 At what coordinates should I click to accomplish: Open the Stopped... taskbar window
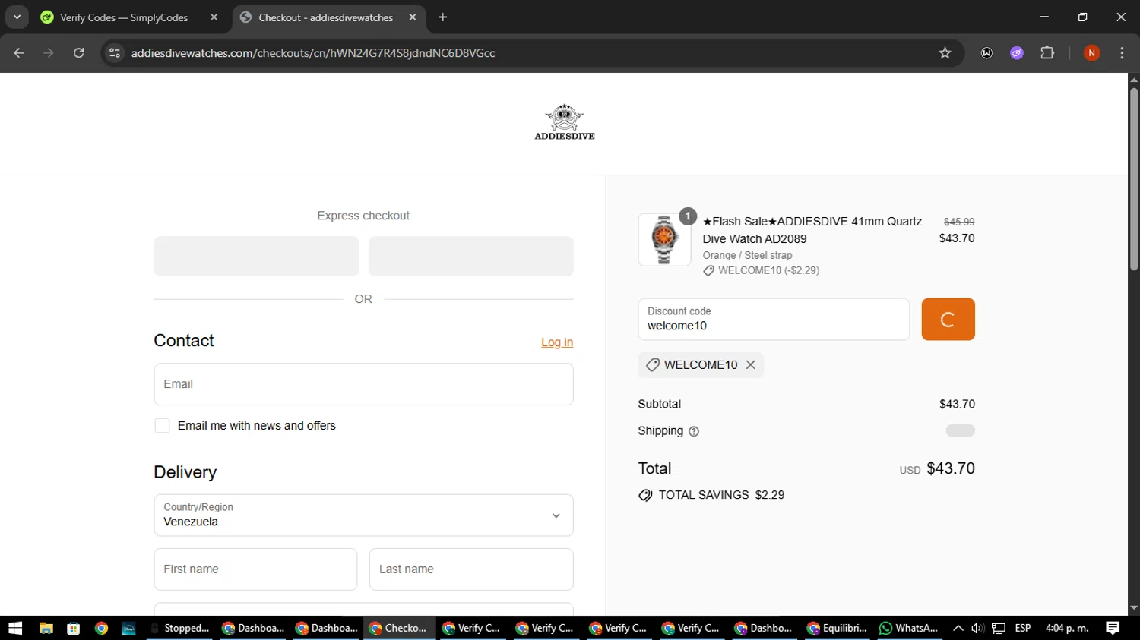[x=179, y=629]
